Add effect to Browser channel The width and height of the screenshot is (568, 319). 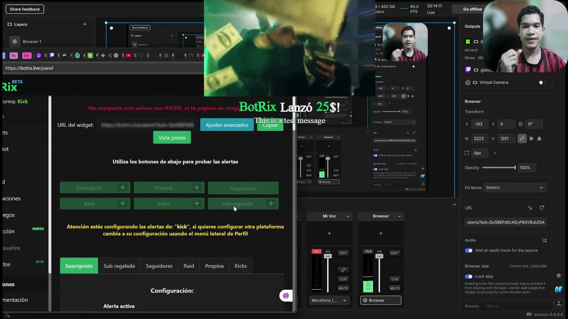pyautogui.click(x=381, y=233)
